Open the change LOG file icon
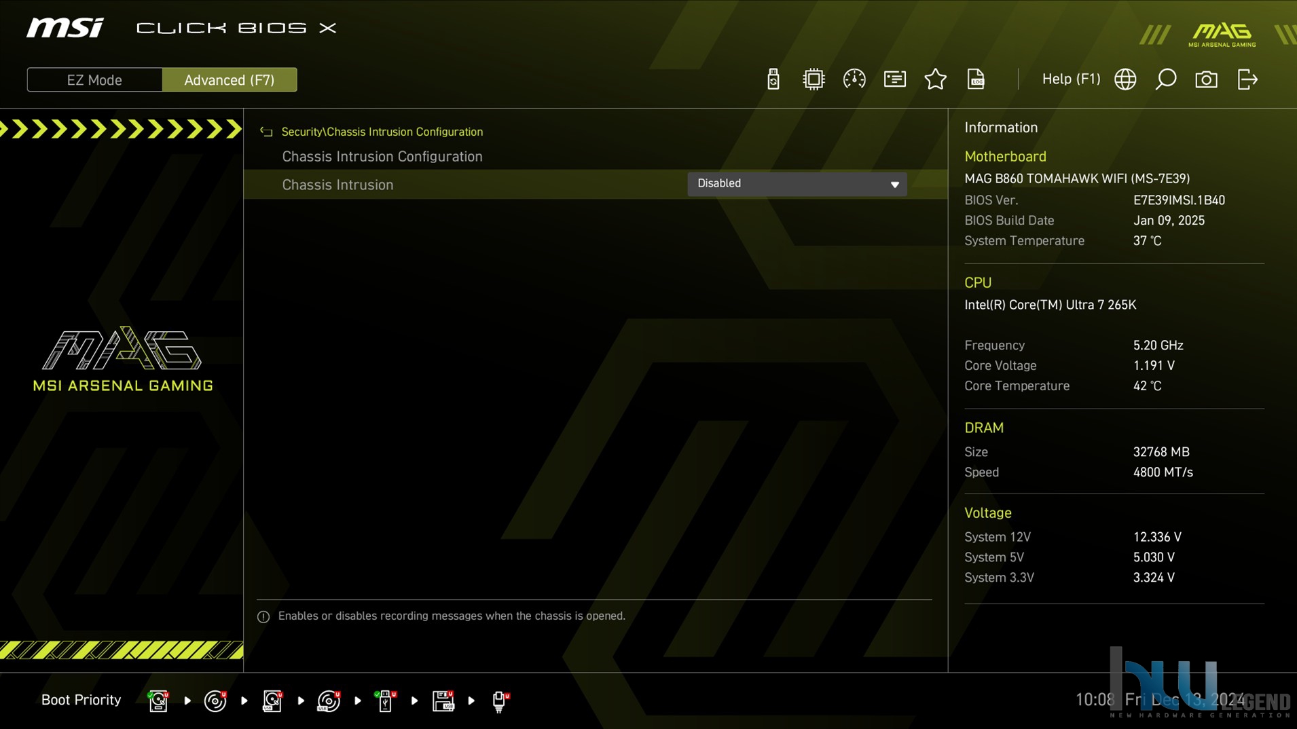The image size is (1297, 729). point(976,79)
